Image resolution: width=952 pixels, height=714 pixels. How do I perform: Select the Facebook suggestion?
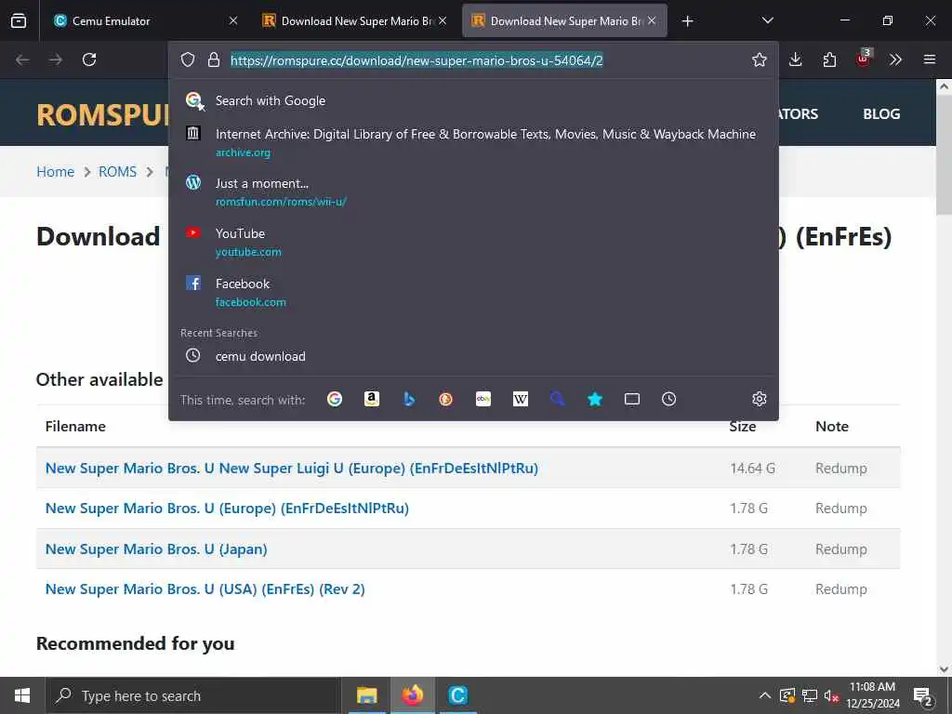click(x=473, y=292)
